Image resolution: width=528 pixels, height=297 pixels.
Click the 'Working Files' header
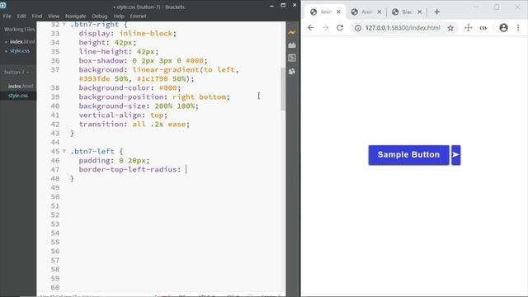tap(19, 30)
